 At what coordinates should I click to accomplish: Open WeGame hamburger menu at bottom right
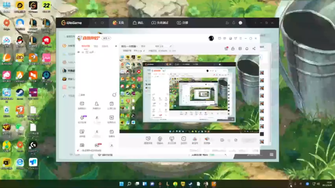click(x=271, y=155)
